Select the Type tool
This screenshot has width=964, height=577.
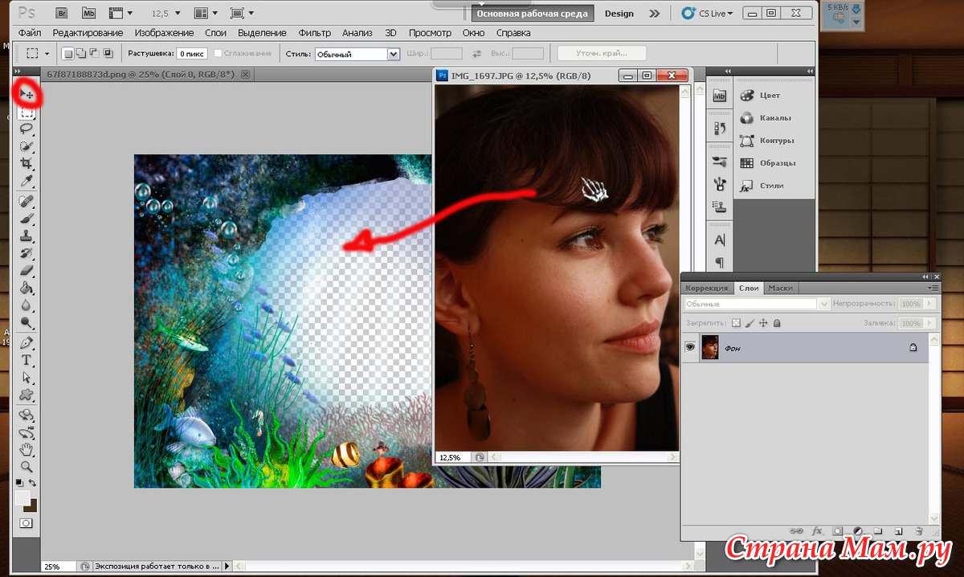(x=27, y=360)
